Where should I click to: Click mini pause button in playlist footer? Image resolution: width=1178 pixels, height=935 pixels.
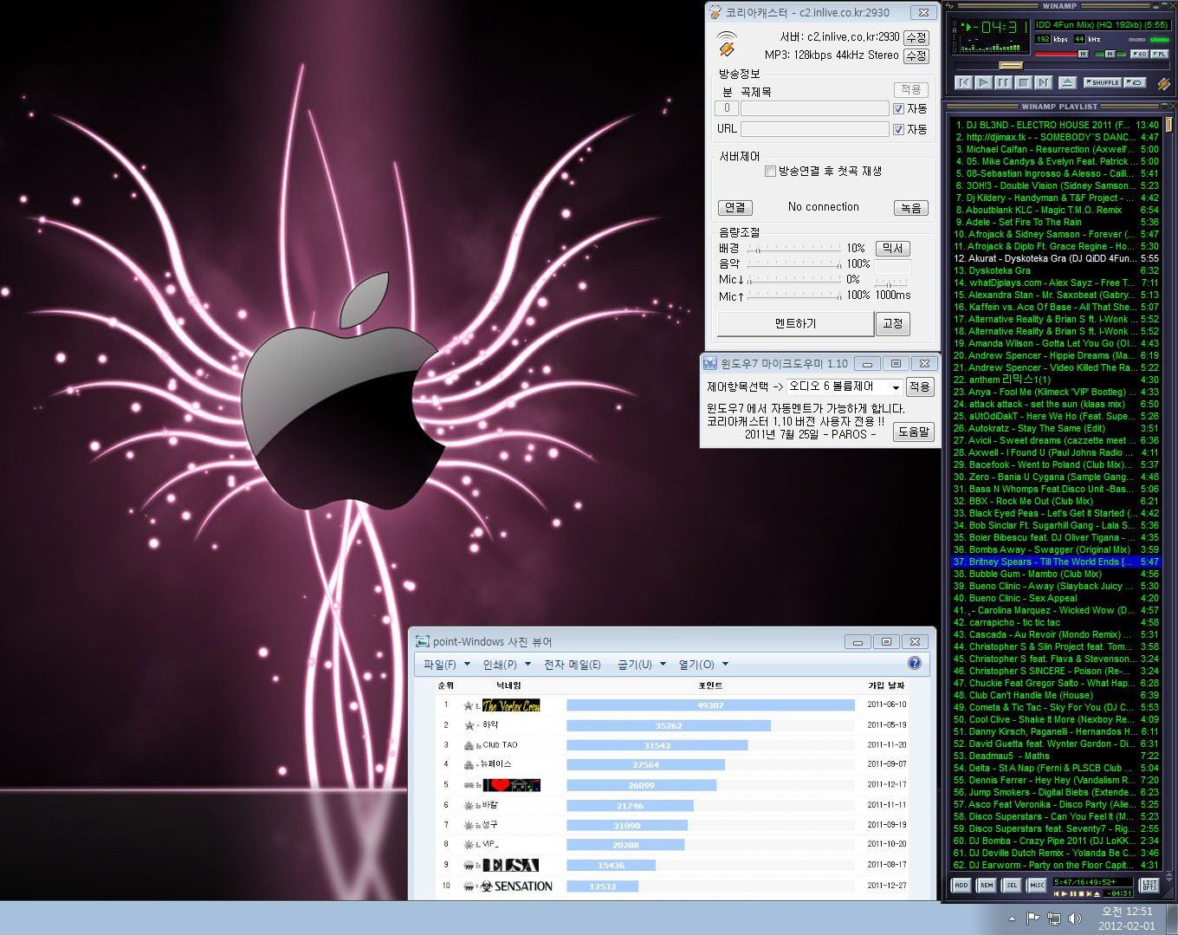tap(1073, 893)
